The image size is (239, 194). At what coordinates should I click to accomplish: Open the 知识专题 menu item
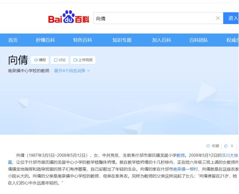coord(122,40)
